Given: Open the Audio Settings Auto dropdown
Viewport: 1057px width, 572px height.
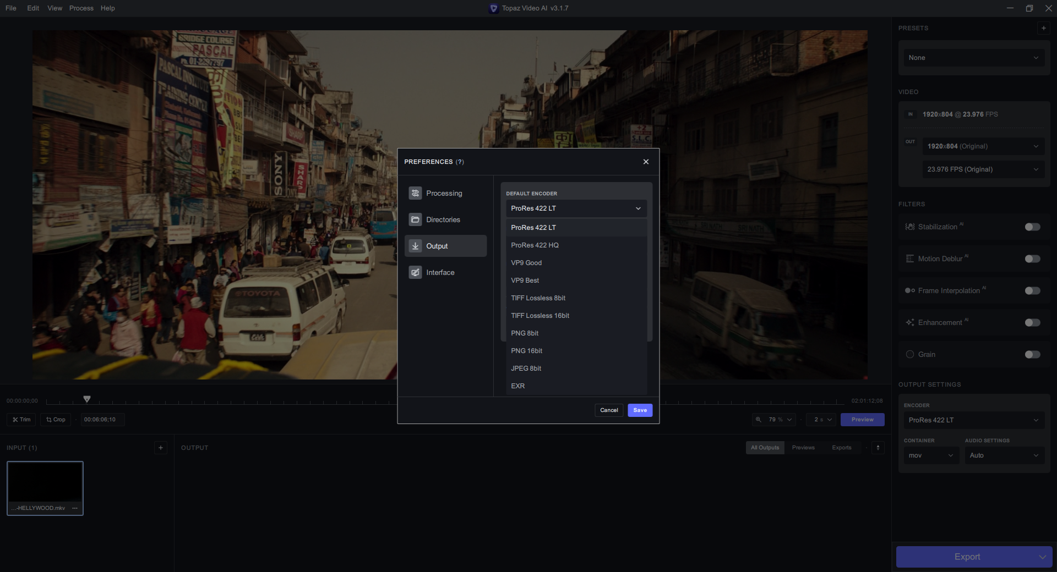Looking at the screenshot, I should [x=1004, y=455].
